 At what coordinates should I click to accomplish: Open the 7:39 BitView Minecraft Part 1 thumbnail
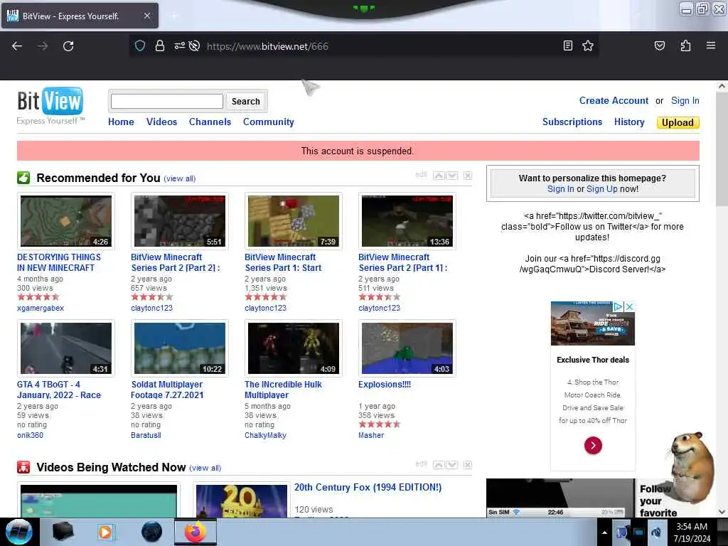[x=294, y=221]
